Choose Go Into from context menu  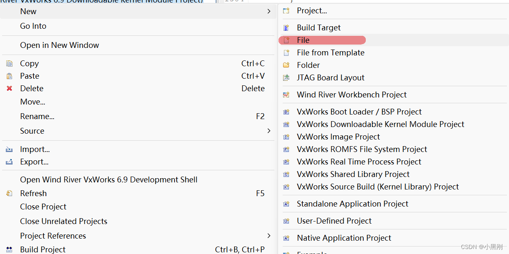tap(33, 26)
